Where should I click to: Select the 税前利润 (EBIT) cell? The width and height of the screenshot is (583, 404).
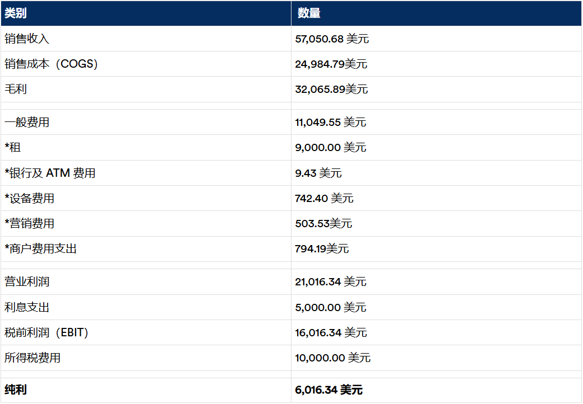point(47,333)
